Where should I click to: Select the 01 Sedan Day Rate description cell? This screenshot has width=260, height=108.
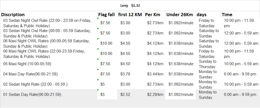[32, 95]
